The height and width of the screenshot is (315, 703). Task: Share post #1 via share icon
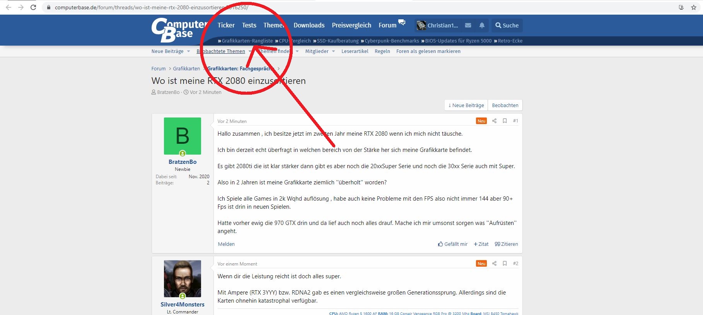(494, 121)
